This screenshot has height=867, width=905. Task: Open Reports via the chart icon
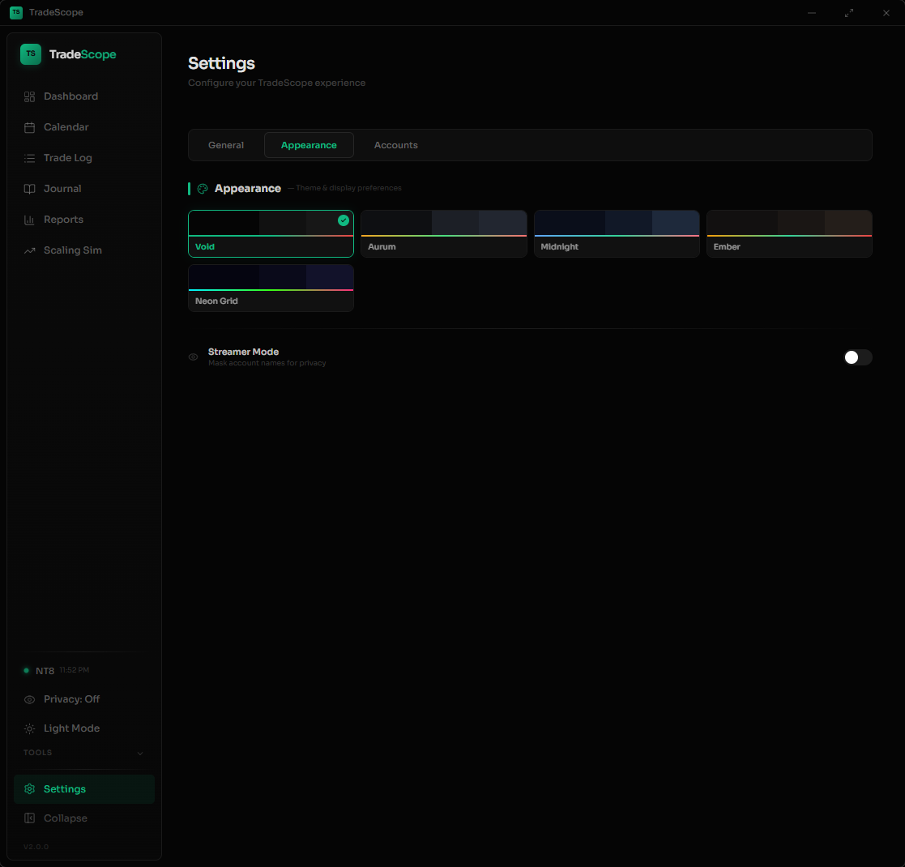[29, 219]
